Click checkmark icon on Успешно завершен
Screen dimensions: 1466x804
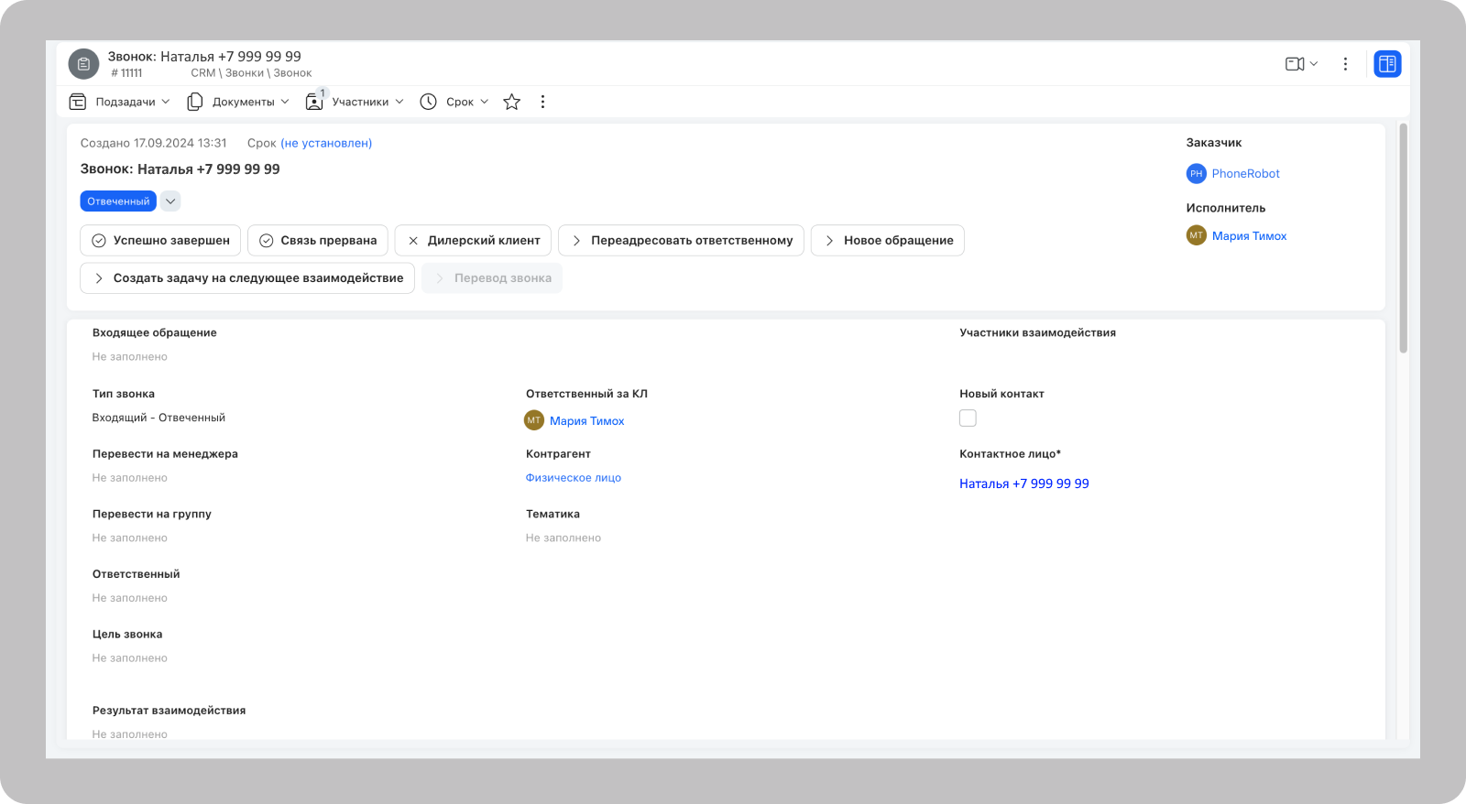[x=99, y=240]
